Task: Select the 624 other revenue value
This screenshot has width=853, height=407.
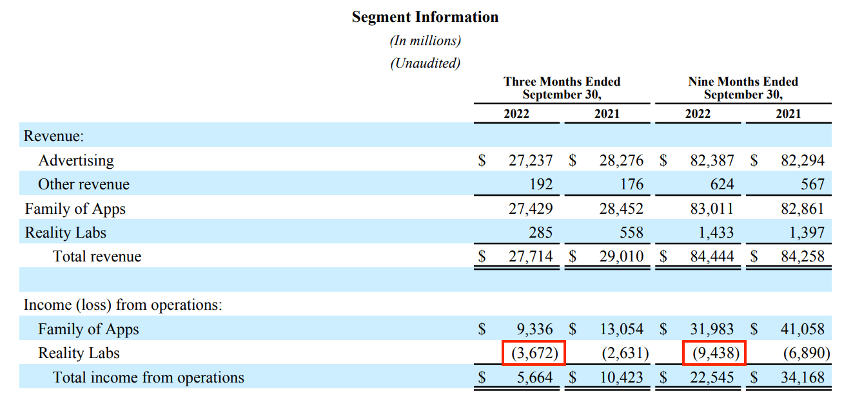Action: tap(721, 184)
